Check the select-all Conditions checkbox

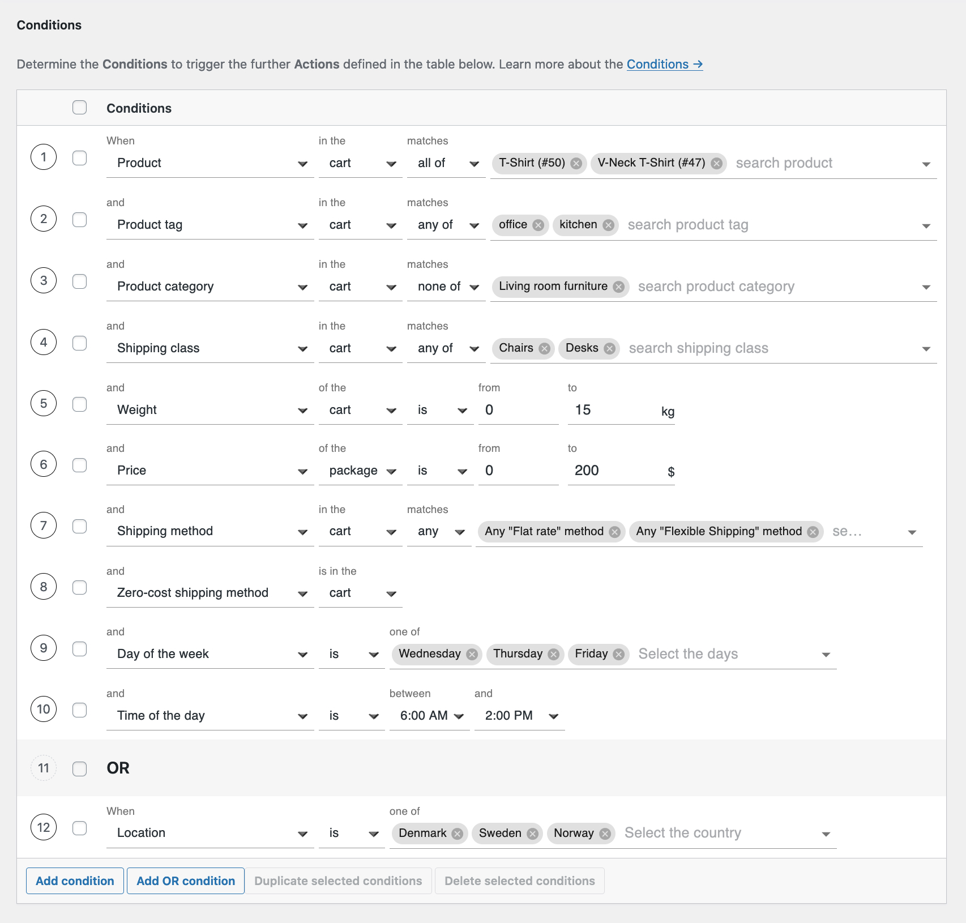point(80,106)
